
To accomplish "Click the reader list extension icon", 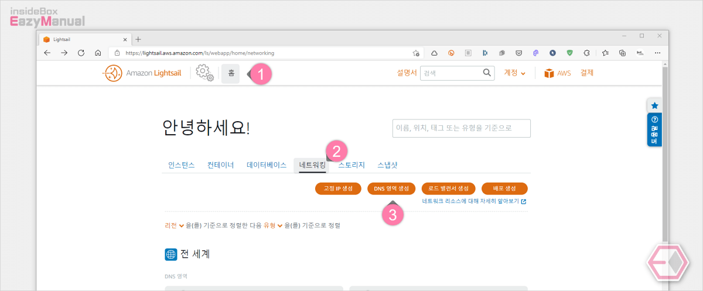I will 468,53.
